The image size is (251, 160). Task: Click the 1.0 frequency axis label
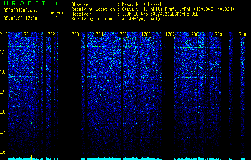(3, 72)
